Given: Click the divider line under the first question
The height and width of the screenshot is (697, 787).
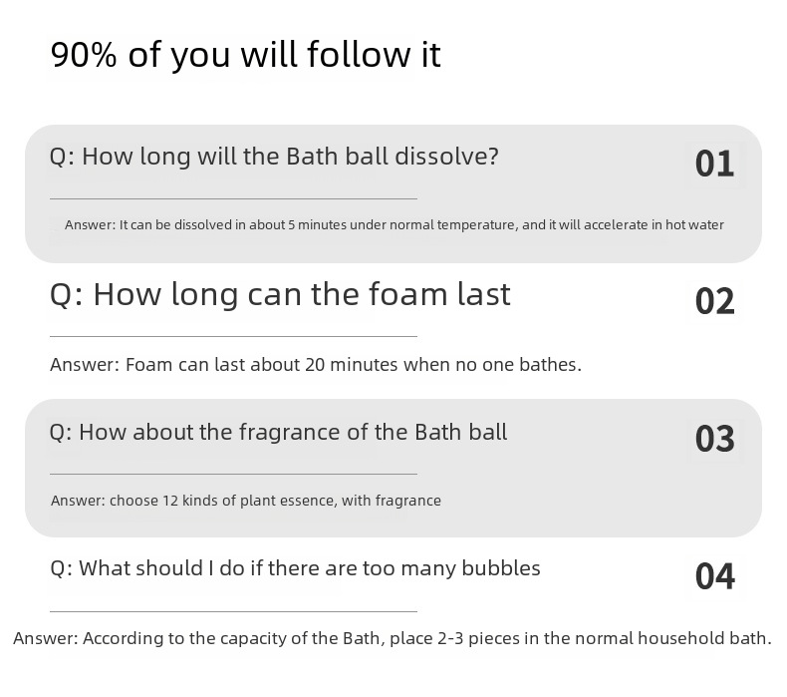Looking at the screenshot, I should [233, 198].
